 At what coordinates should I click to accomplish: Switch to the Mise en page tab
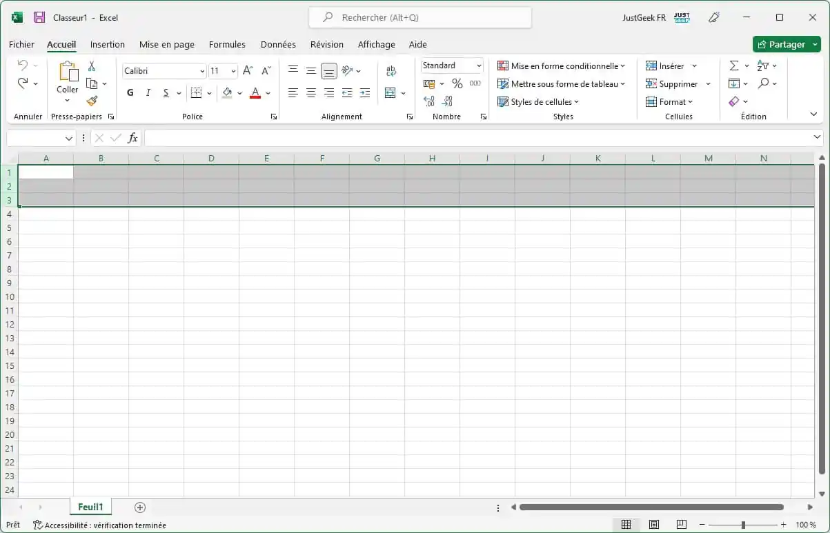pos(167,44)
